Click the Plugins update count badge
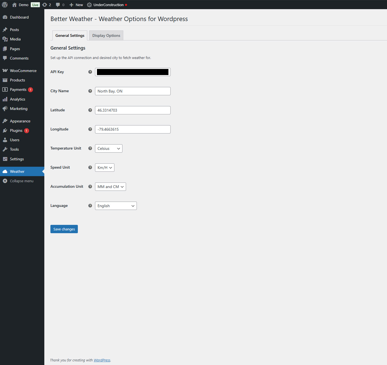 [x=27, y=131]
